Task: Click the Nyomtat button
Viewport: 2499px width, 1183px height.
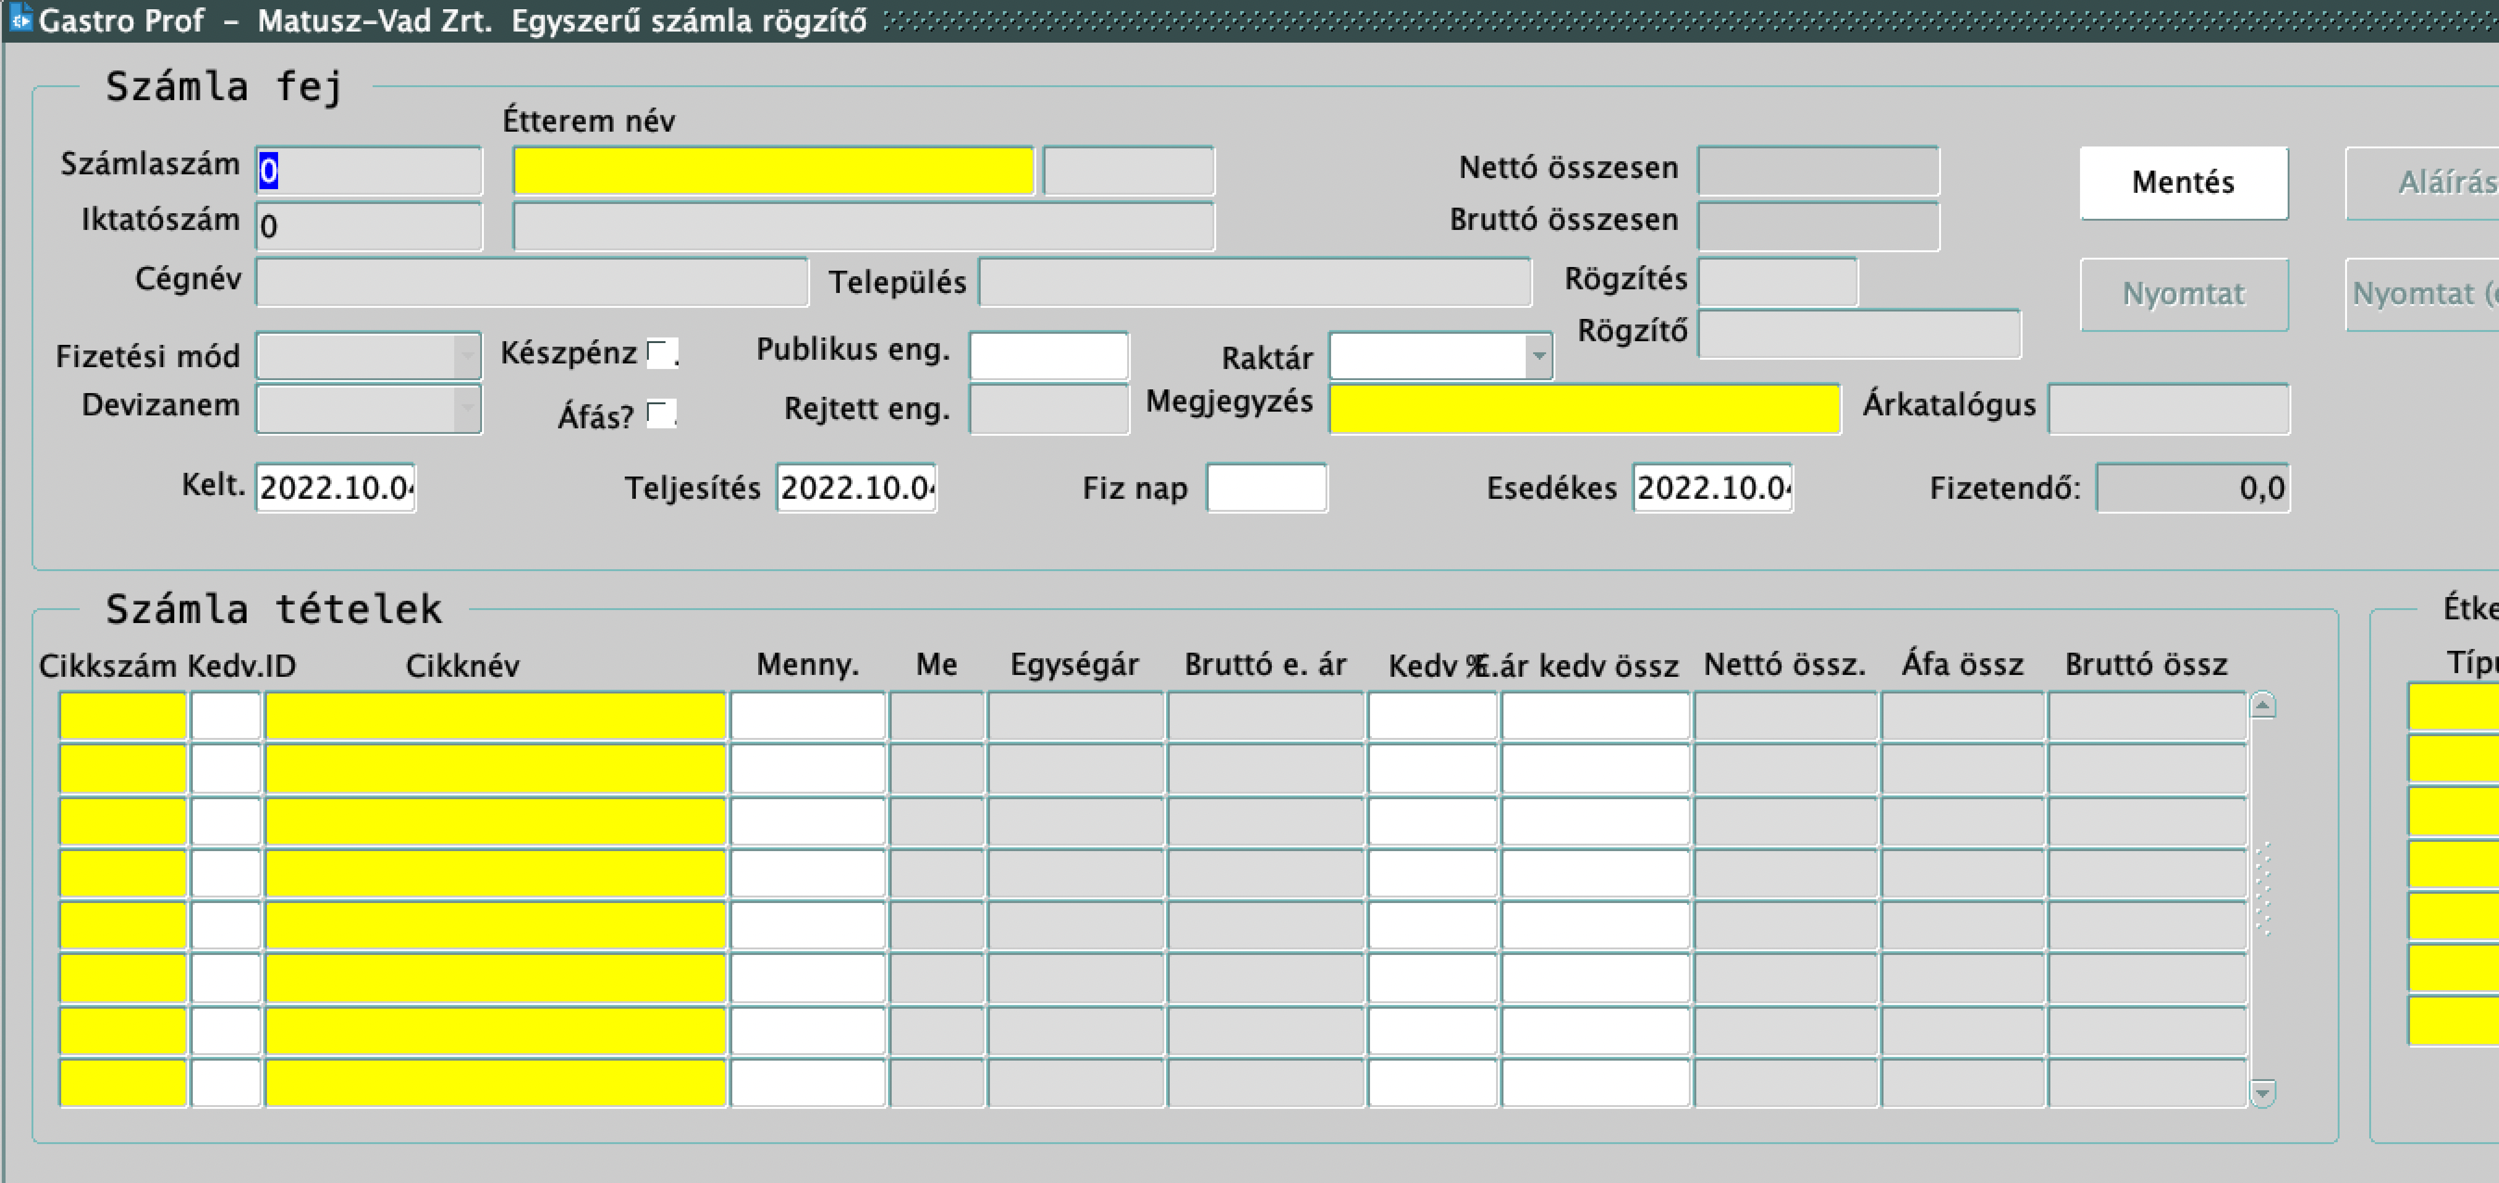Action: coord(2183,294)
